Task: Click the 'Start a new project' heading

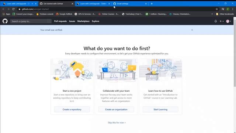Action: pyautogui.click(x=72, y=91)
